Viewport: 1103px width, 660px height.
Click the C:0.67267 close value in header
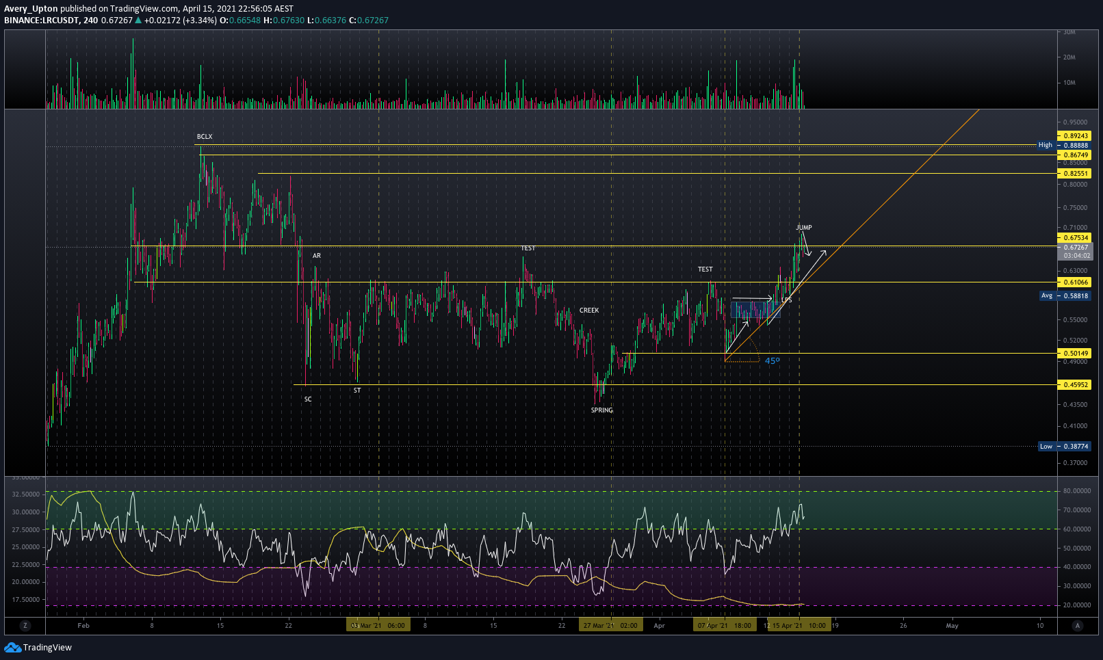pos(369,20)
